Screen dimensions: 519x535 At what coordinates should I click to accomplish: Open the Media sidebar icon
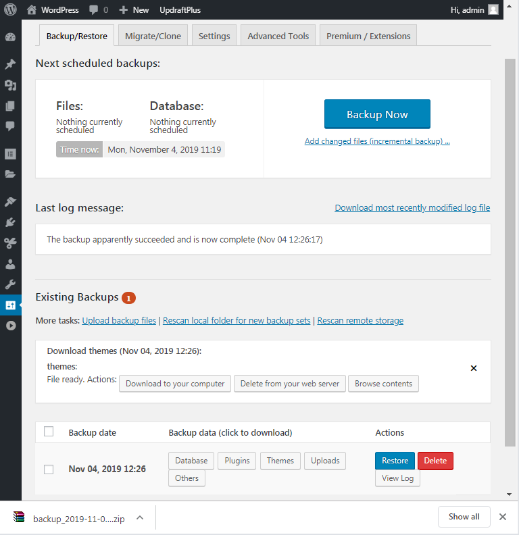coord(10,85)
